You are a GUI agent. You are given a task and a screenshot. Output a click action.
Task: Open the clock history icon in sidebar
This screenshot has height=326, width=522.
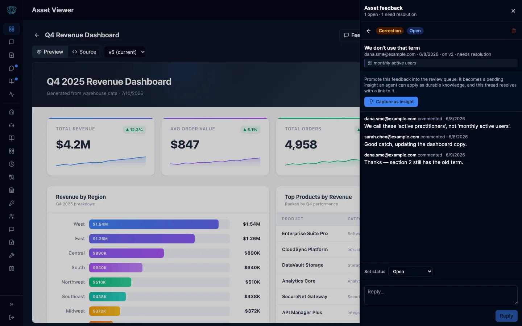pos(12,164)
